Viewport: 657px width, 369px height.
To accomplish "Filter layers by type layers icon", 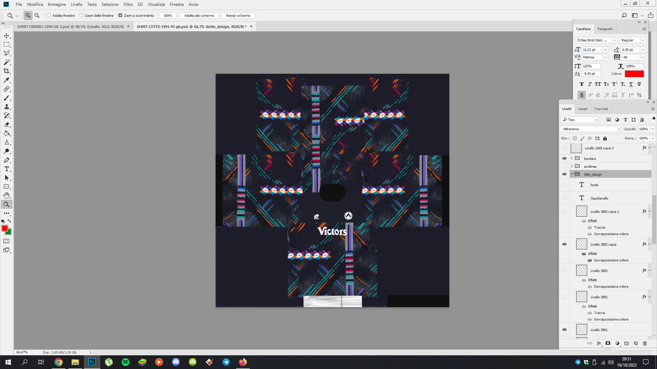I will pos(625,119).
